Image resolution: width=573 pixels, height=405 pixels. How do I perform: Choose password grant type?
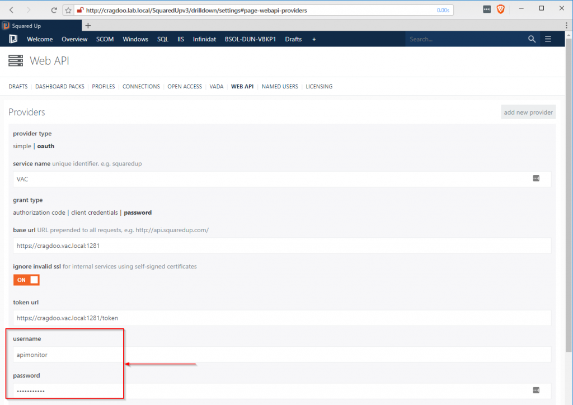tap(138, 213)
